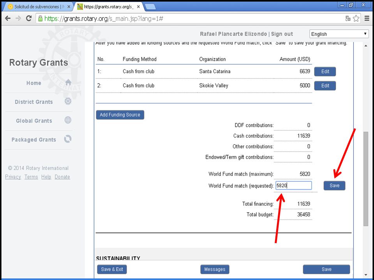
Task: Open the Terms link
Action: (x=31, y=177)
